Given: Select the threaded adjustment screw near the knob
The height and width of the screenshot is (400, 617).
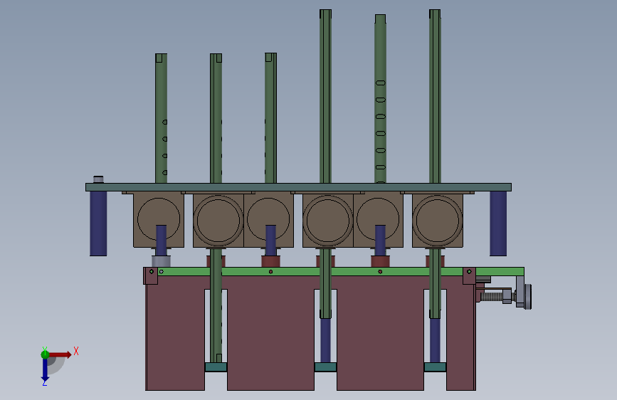Looking at the screenshot, I should 492,296.
